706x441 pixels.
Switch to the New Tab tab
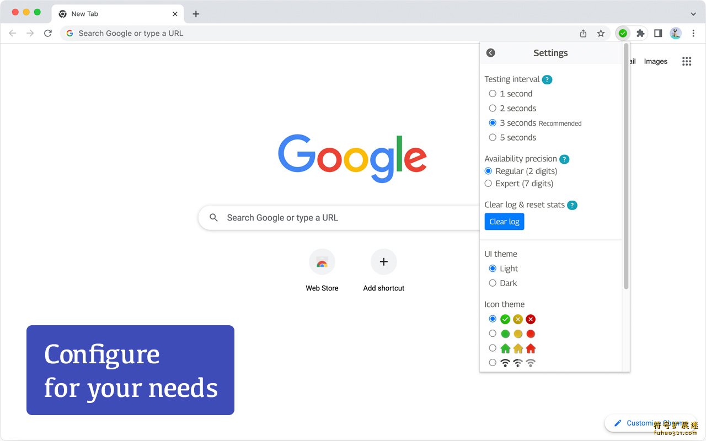tap(117, 14)
